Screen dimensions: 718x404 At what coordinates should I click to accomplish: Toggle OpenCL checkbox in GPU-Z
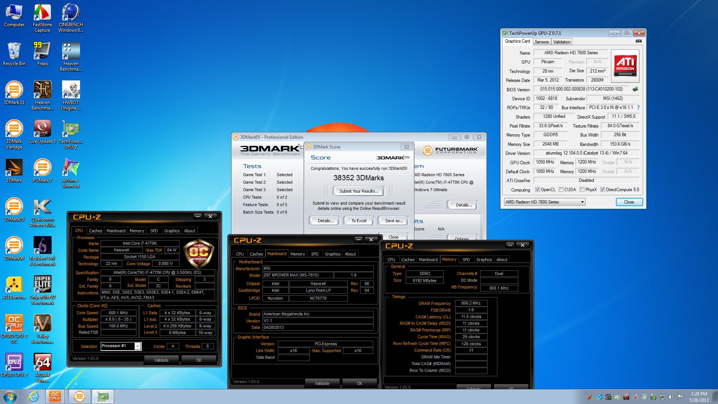pos(537,190)
